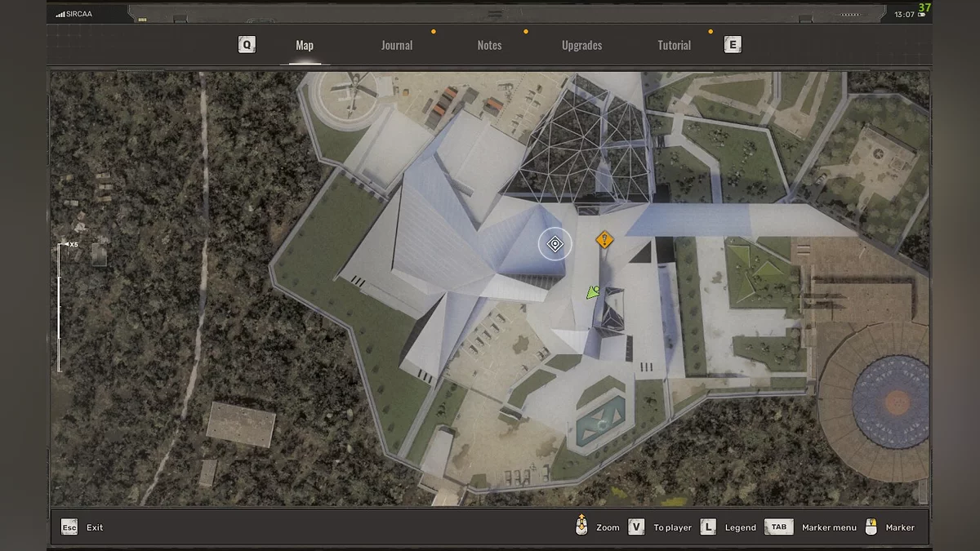This screenshot has height=551, width=980.
Task: Click the TAB key Marker menu icon
Action: click(779, 527)
